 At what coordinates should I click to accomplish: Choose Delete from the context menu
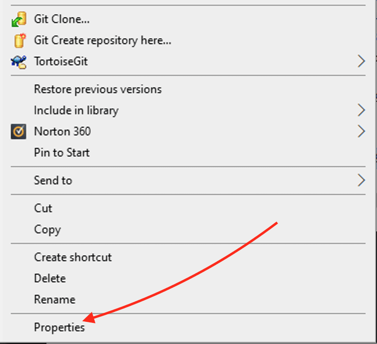point(50,279)
